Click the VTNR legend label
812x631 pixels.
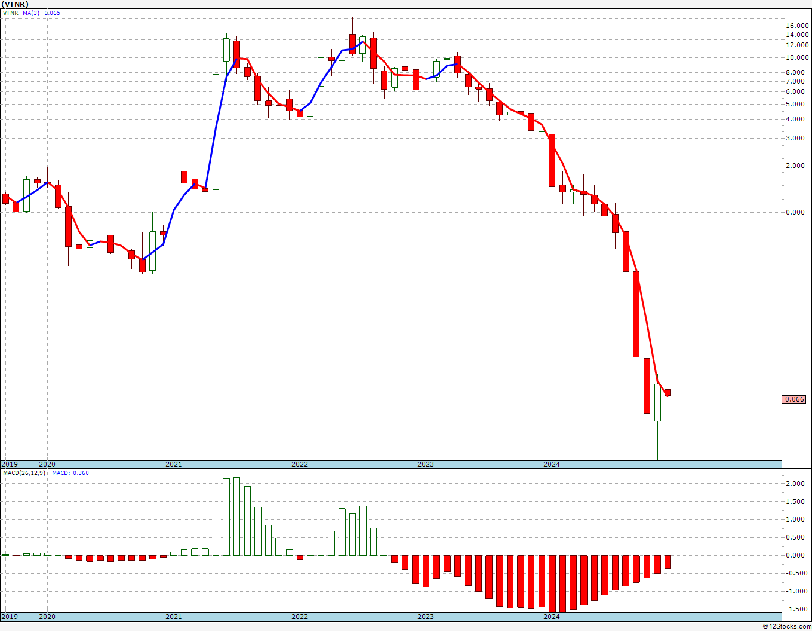(11, 13)
